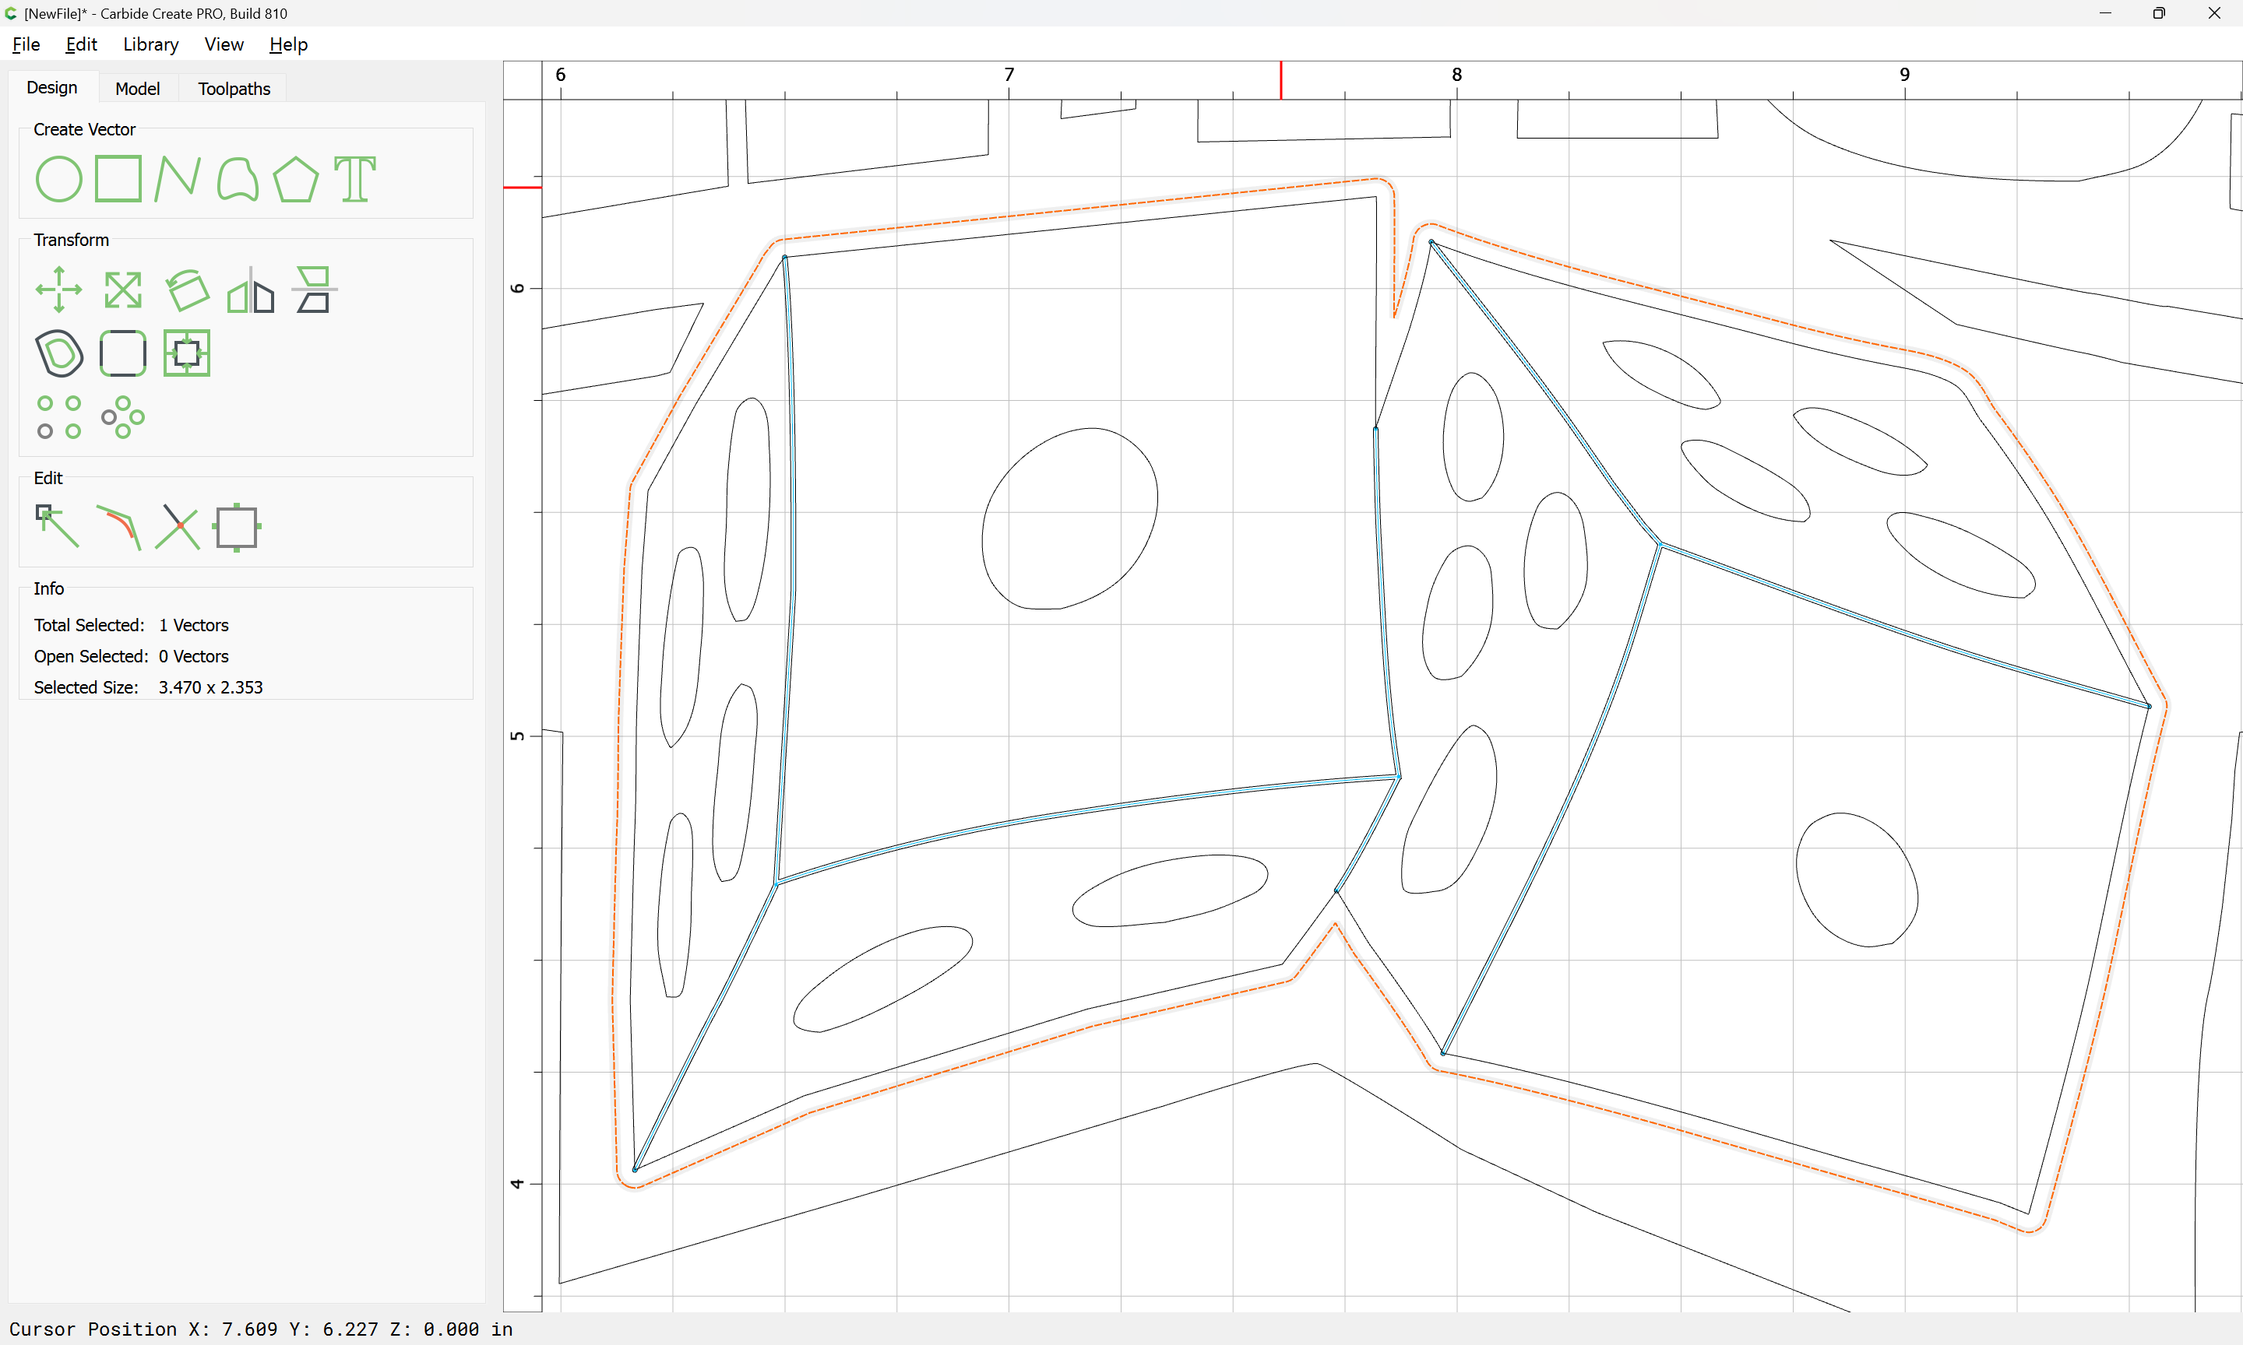
Task: Open the Align vectors tool
Action: coord(314,290)
